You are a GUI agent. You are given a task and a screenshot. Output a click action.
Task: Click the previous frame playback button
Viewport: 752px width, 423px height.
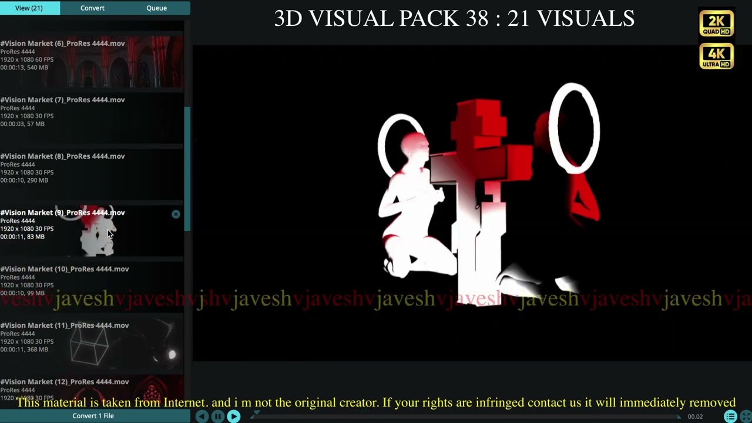click(202, 417)
